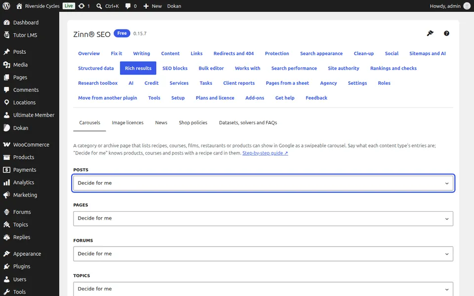The image size is (474, 296).
Task: Open the Structured data section
Action: pos(96,68)
